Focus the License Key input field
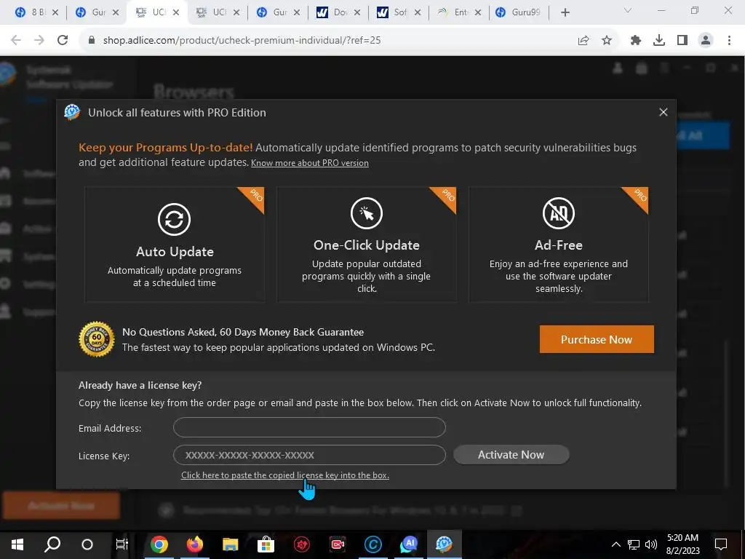745x559 pixels. (x=309, y=455)
